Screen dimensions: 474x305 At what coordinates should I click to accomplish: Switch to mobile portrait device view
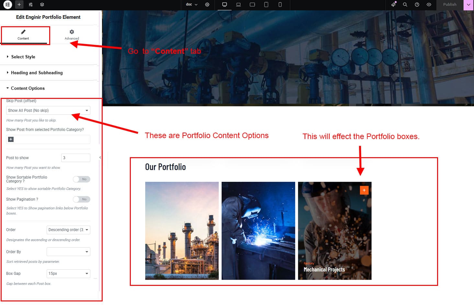[280, 5]
